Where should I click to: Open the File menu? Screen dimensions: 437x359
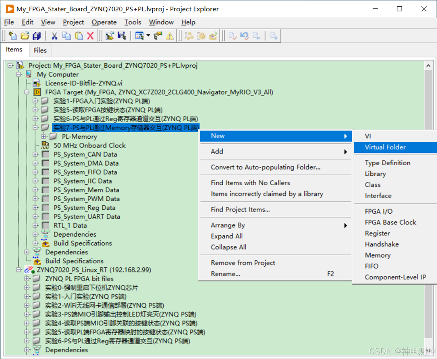pyautogui.click(x=9, y=22)
